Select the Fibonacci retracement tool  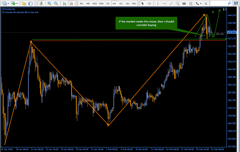click(177, 3)
